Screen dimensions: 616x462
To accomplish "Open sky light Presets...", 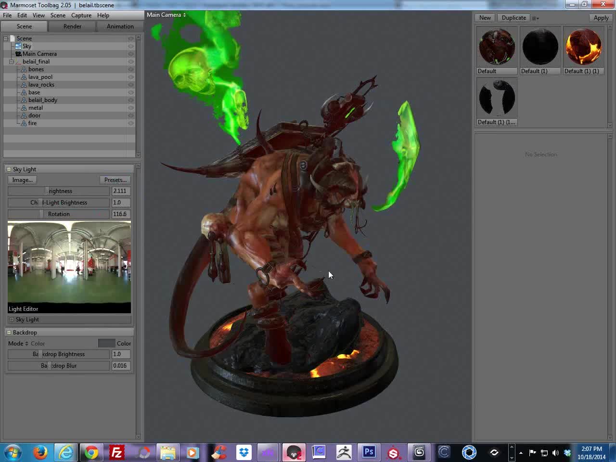I will pos(115,180).
